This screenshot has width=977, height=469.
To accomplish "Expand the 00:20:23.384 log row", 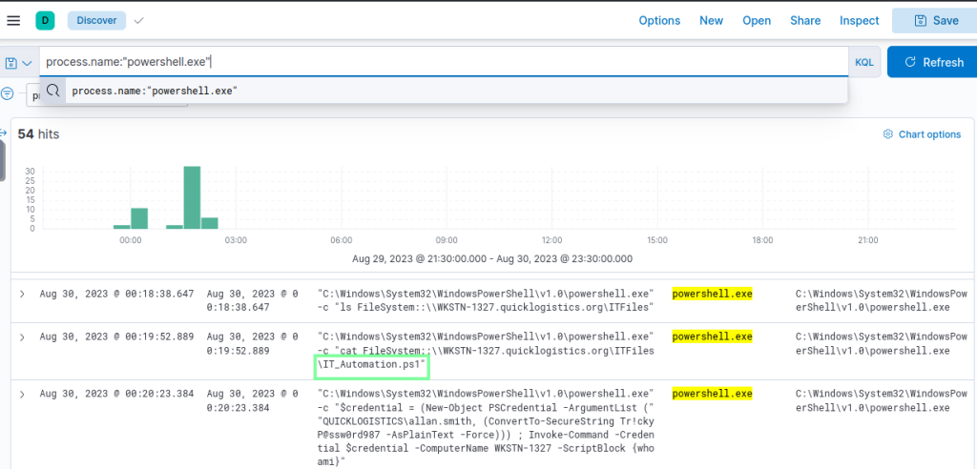I will click(x=22, y=394).
